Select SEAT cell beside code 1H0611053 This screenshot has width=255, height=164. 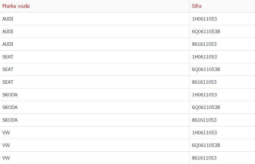point(8,57)
